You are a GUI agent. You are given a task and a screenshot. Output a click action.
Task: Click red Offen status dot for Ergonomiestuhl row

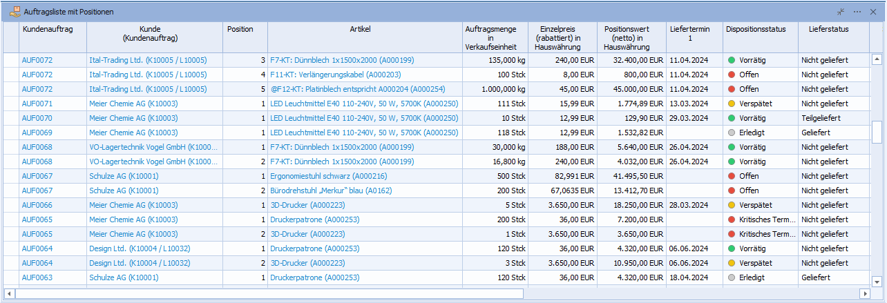click(x=732, y=176)
